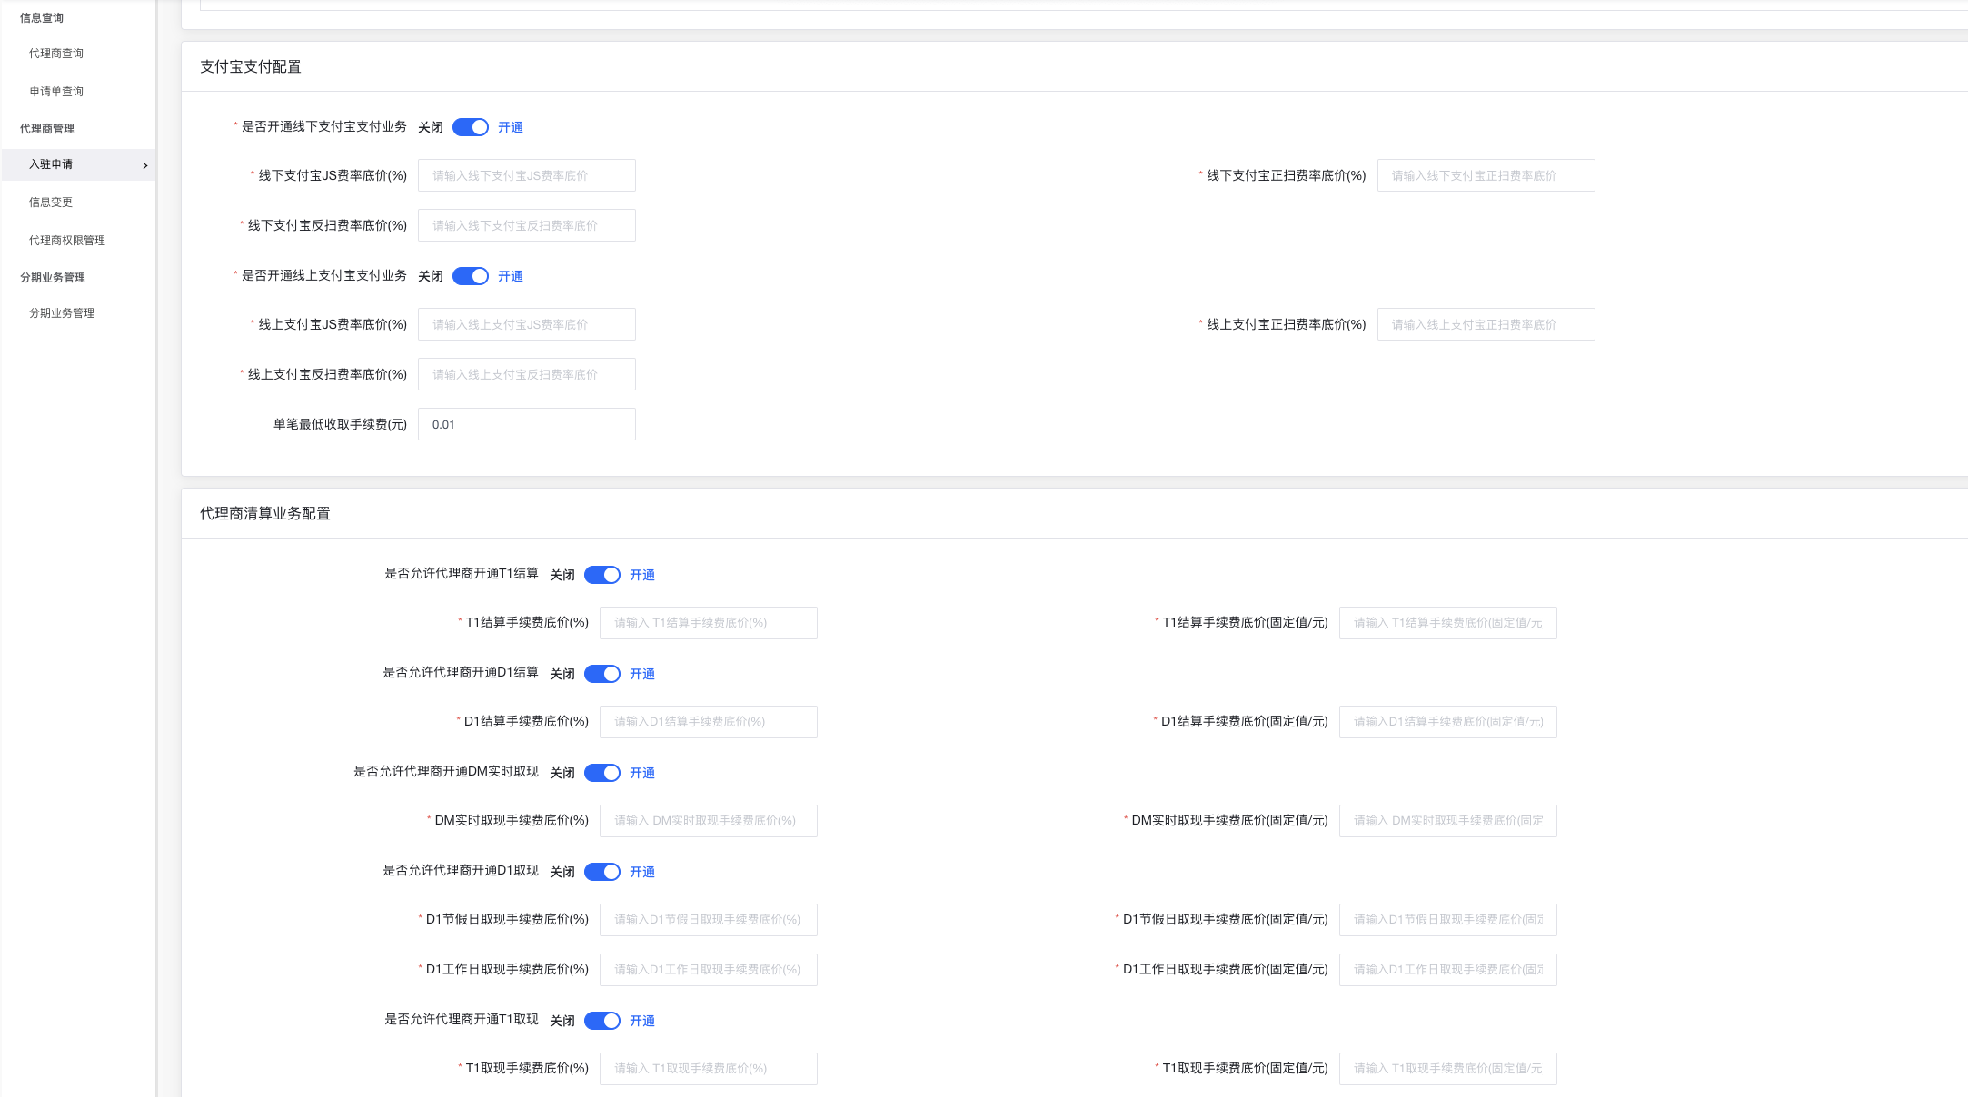Select 信息变更 in sidebar

pyautogui.click(x=51, y=203)
